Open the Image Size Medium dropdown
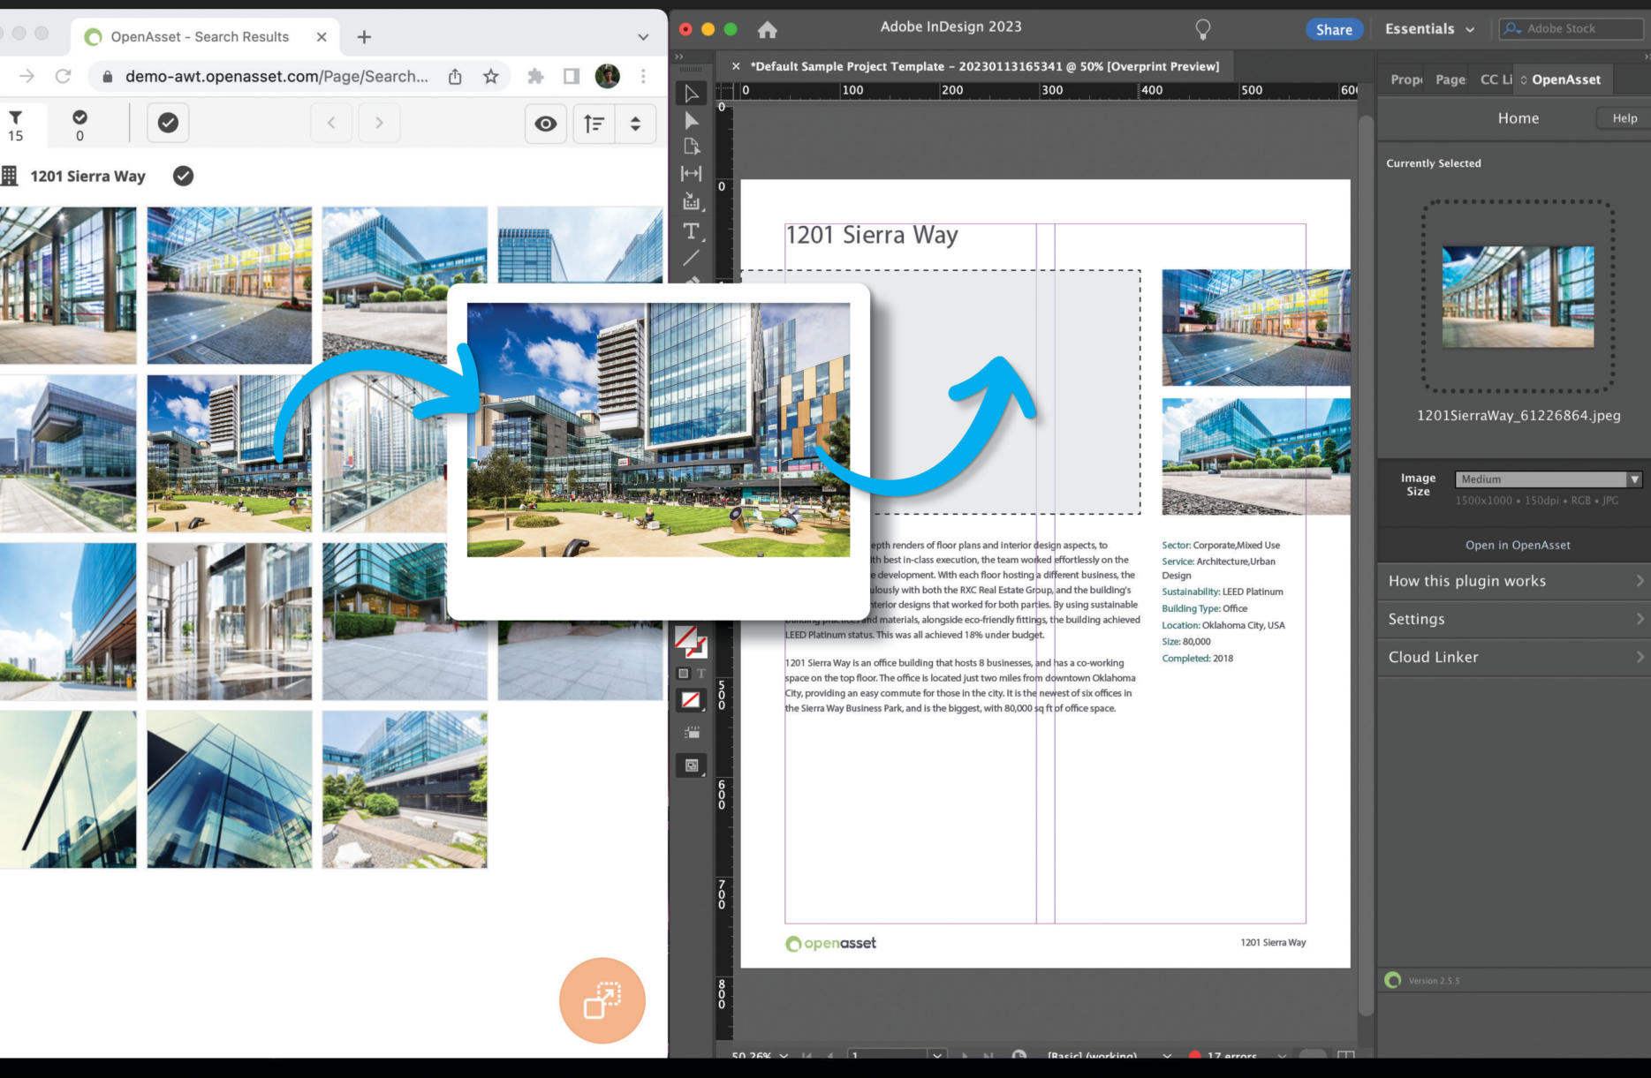 pos(1548,479)
